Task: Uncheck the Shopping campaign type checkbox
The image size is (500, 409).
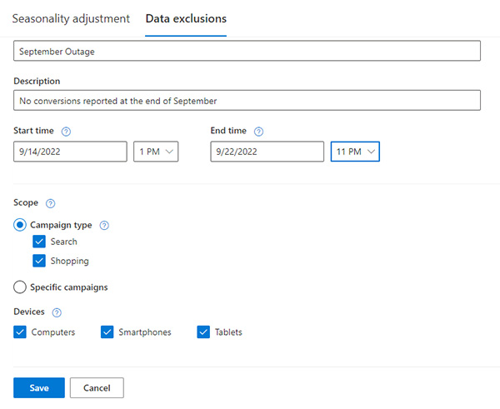Action: click(x=39, y=261)
